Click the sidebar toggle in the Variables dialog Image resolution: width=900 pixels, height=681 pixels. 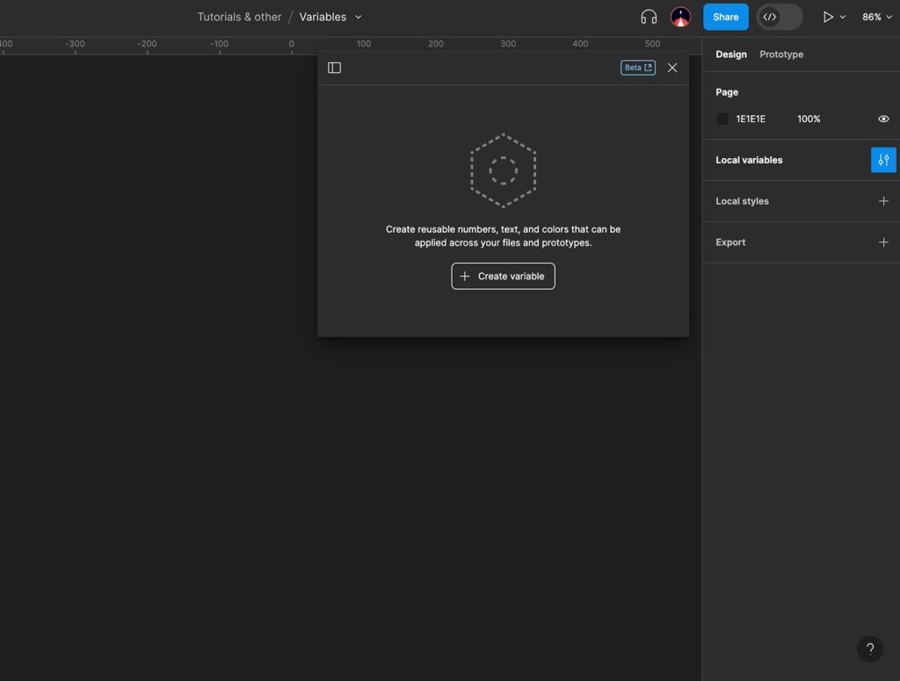coord(334,67)
